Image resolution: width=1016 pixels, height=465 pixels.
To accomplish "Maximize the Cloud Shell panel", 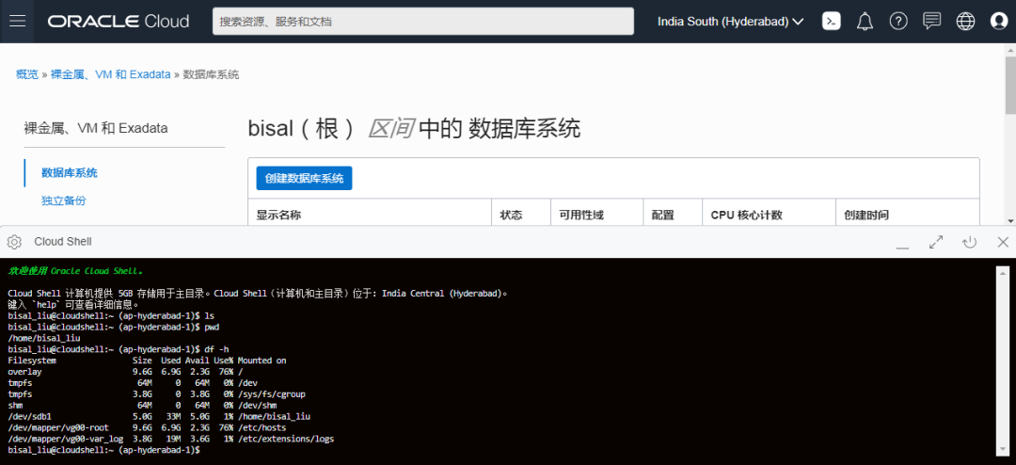I will (x=936, y=242).
